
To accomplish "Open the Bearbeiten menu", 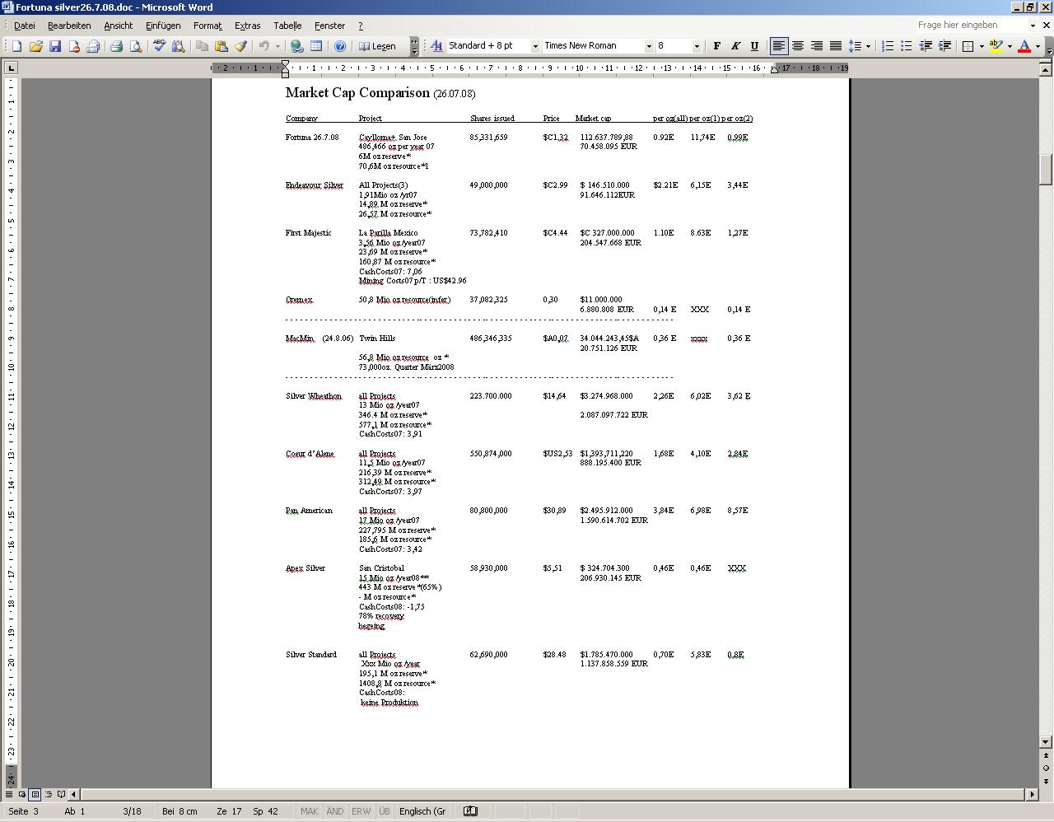I will (x=69, y=26).
